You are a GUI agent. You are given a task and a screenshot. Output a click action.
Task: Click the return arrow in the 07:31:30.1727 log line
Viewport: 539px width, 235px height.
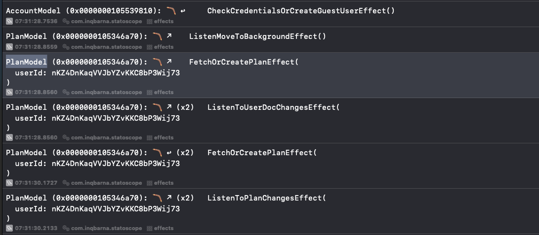pyautogui.click(x=169, y=153)
